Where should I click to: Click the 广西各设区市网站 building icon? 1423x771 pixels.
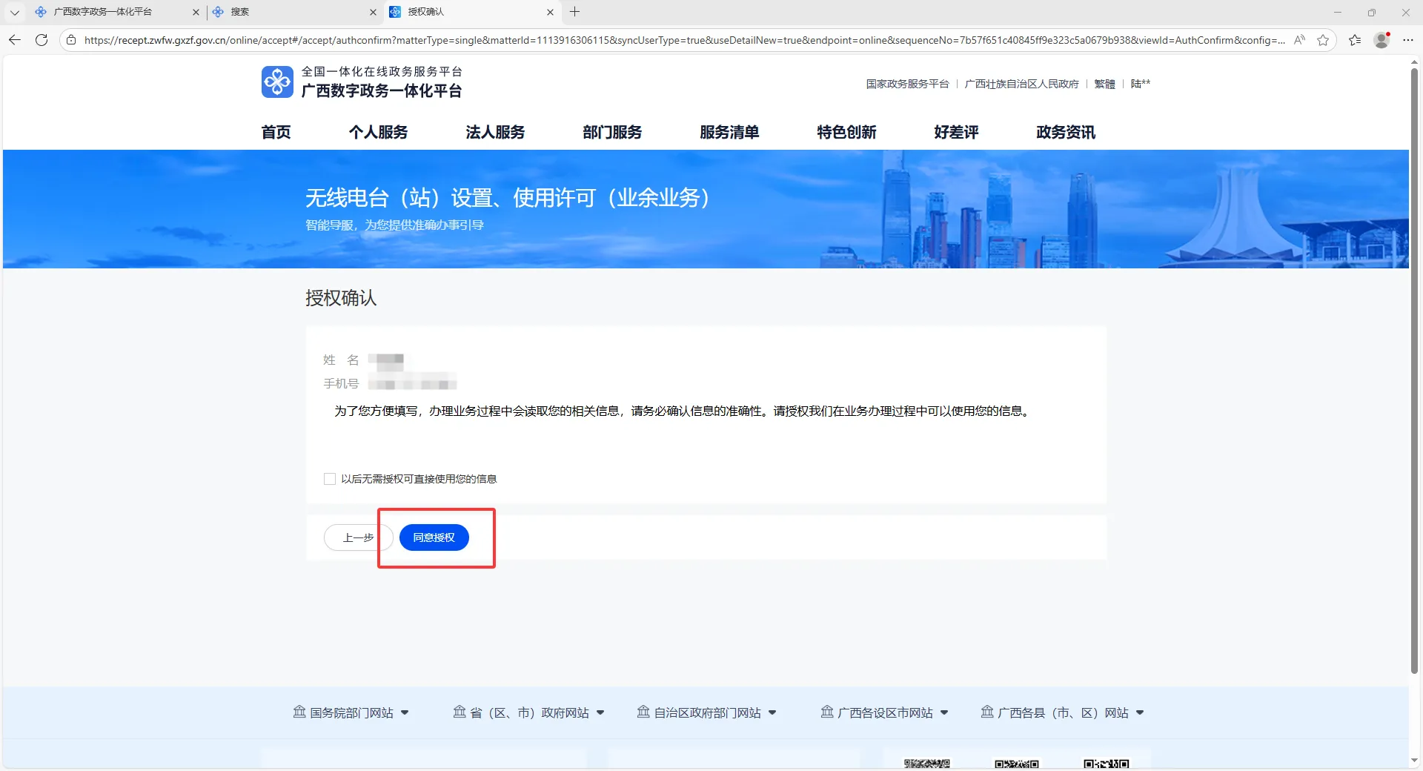(x=827, y=712)
